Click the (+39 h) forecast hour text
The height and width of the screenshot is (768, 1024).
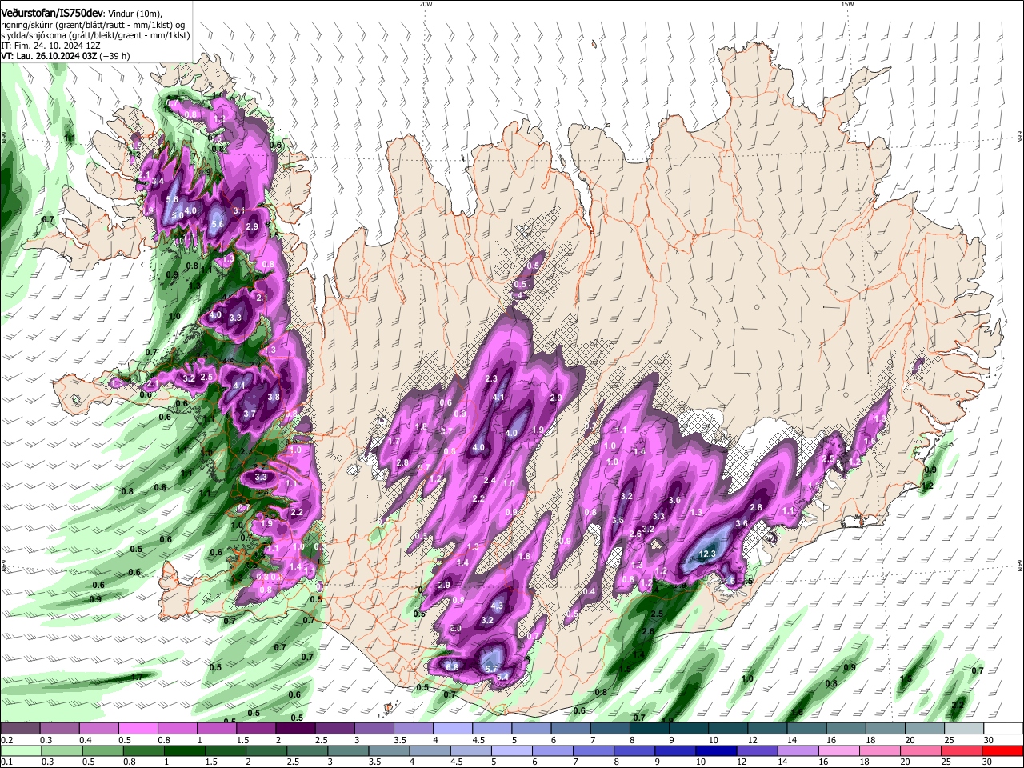click(116, 56)
